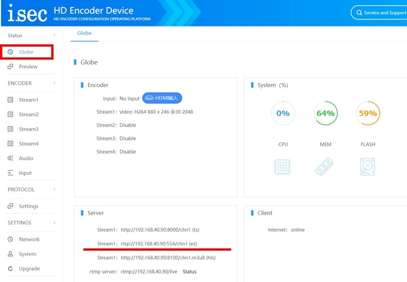Click the Network globe icon
Image resolution: width=407 pixels, height=282 pixels.
(10, 239)
